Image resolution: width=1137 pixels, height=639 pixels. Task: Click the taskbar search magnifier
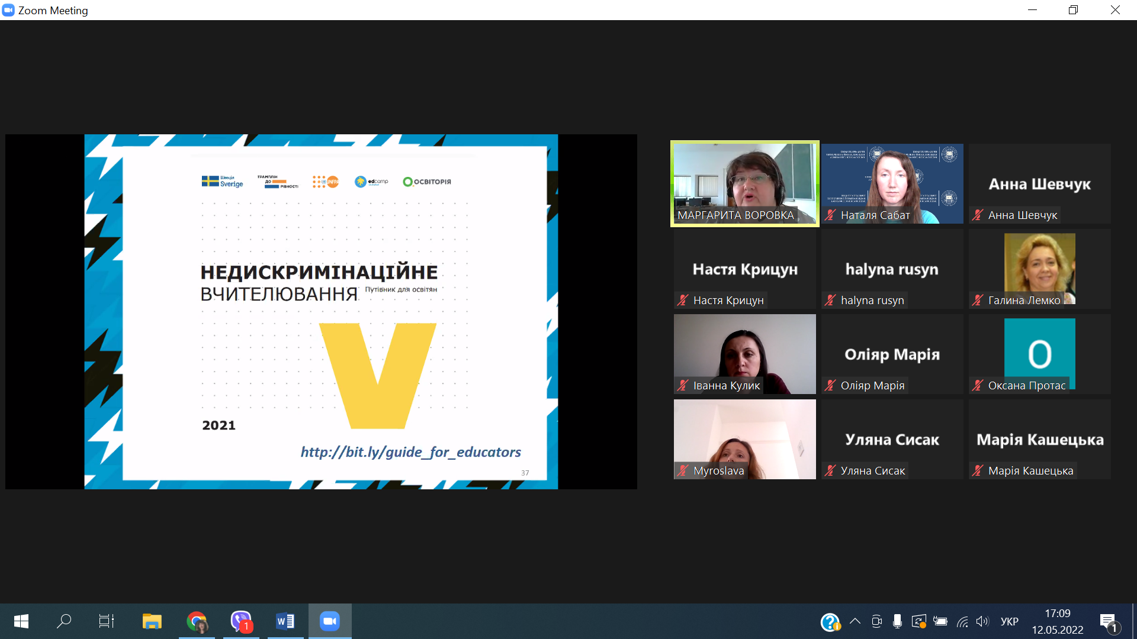(63, 621)
